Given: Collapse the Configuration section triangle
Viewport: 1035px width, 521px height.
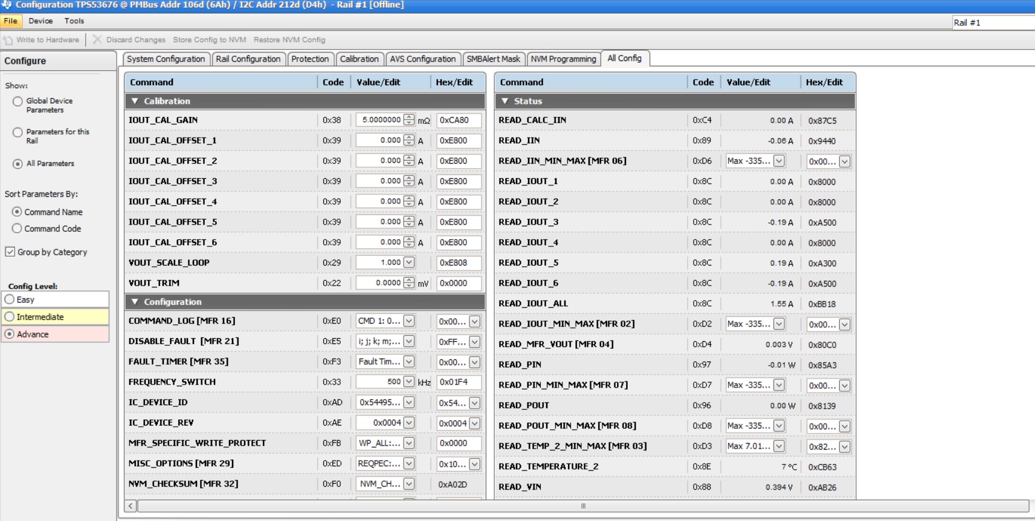Looking at the screenshot, I should coord(135,302).
